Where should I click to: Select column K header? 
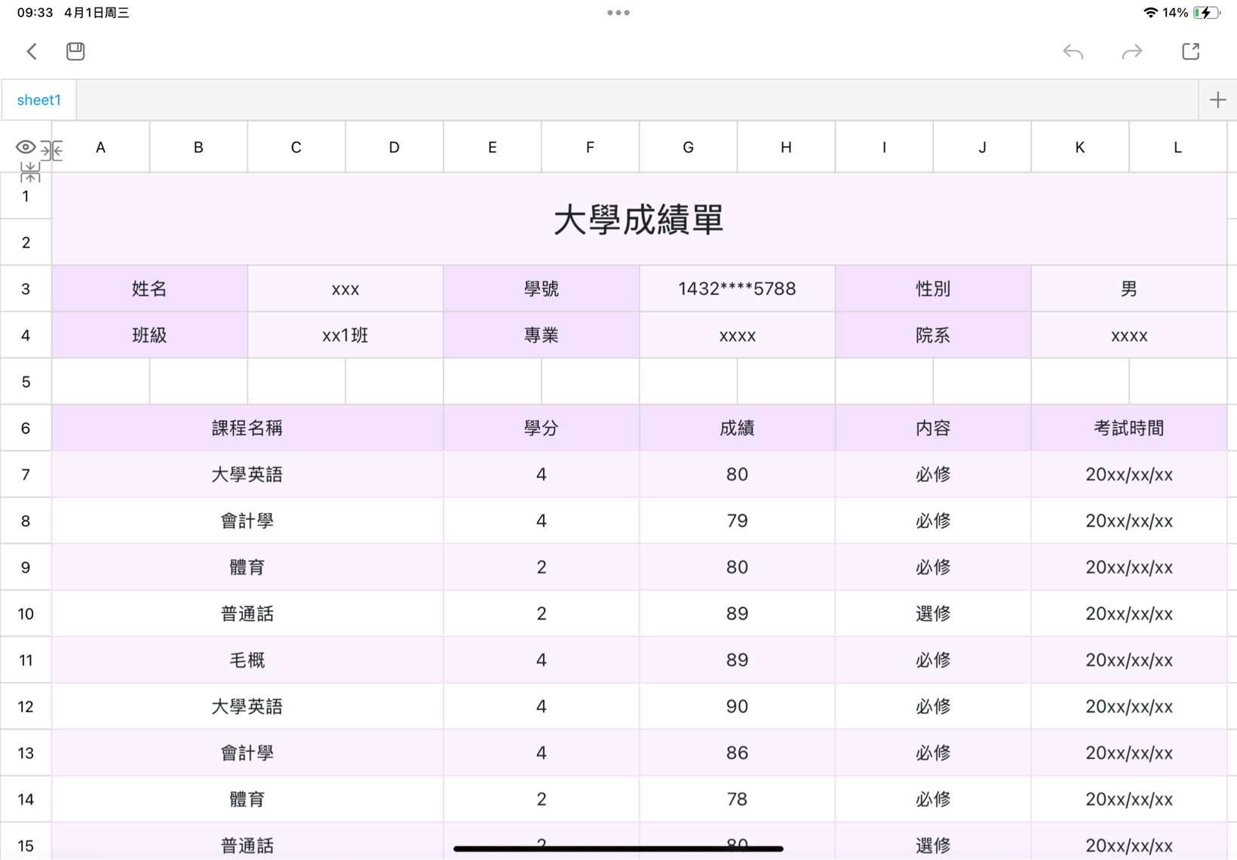pos(1080,147)
